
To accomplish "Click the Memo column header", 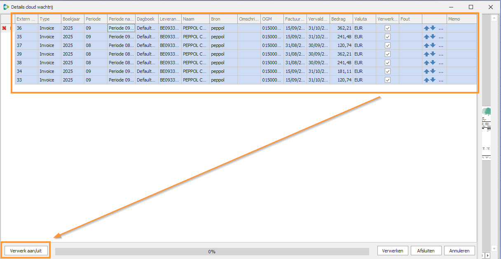I will (461, 19).
